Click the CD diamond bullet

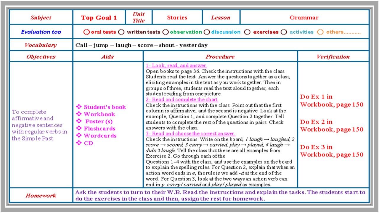(79, 143)
